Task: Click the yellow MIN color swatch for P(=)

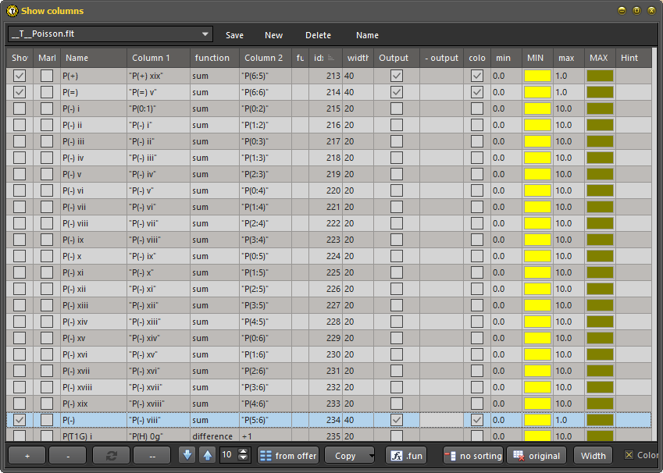Action: [x=537, y=92]
